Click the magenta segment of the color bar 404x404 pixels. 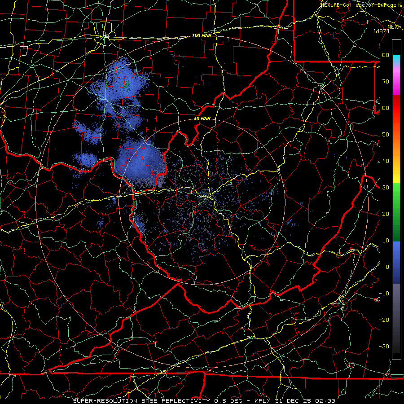point(396,83)
